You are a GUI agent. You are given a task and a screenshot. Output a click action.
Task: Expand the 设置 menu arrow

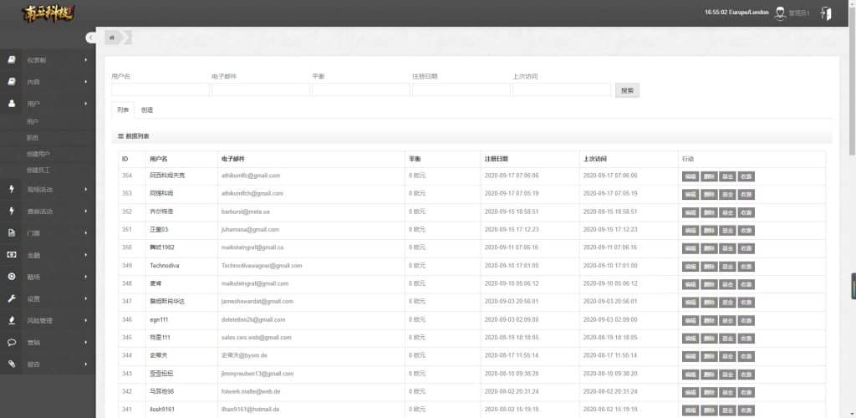86,298
